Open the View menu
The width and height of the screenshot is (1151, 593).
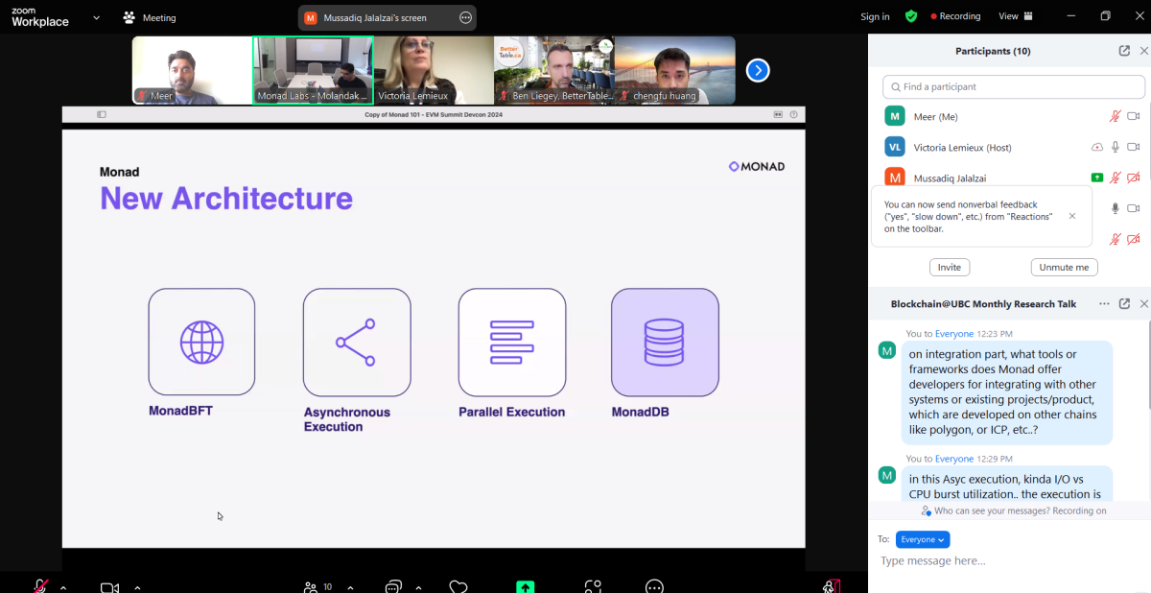[1015, 16]
